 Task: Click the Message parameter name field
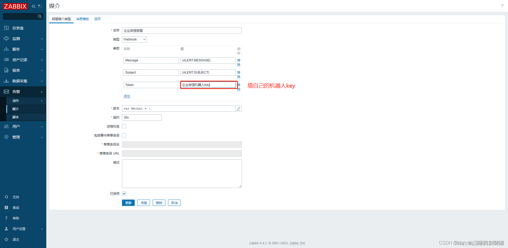point(151,60)
